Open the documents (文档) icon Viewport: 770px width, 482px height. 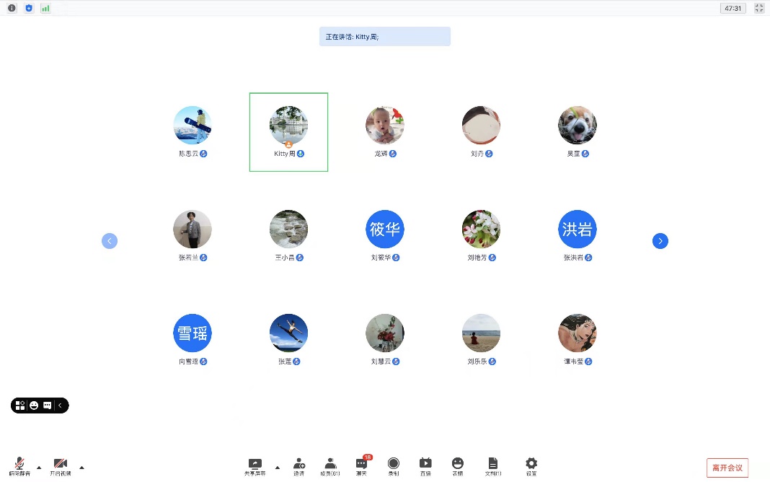493,465
